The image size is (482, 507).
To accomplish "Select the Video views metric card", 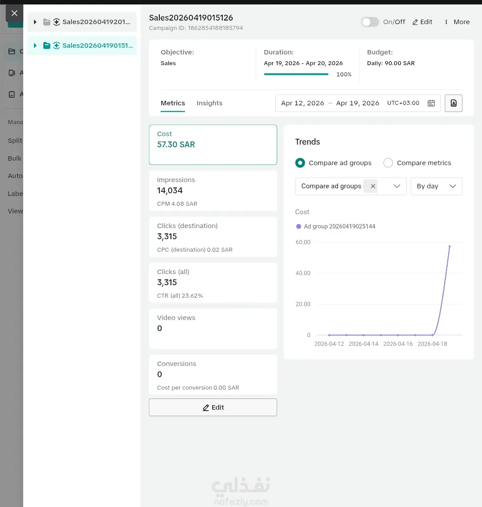I will coord(213,328).
